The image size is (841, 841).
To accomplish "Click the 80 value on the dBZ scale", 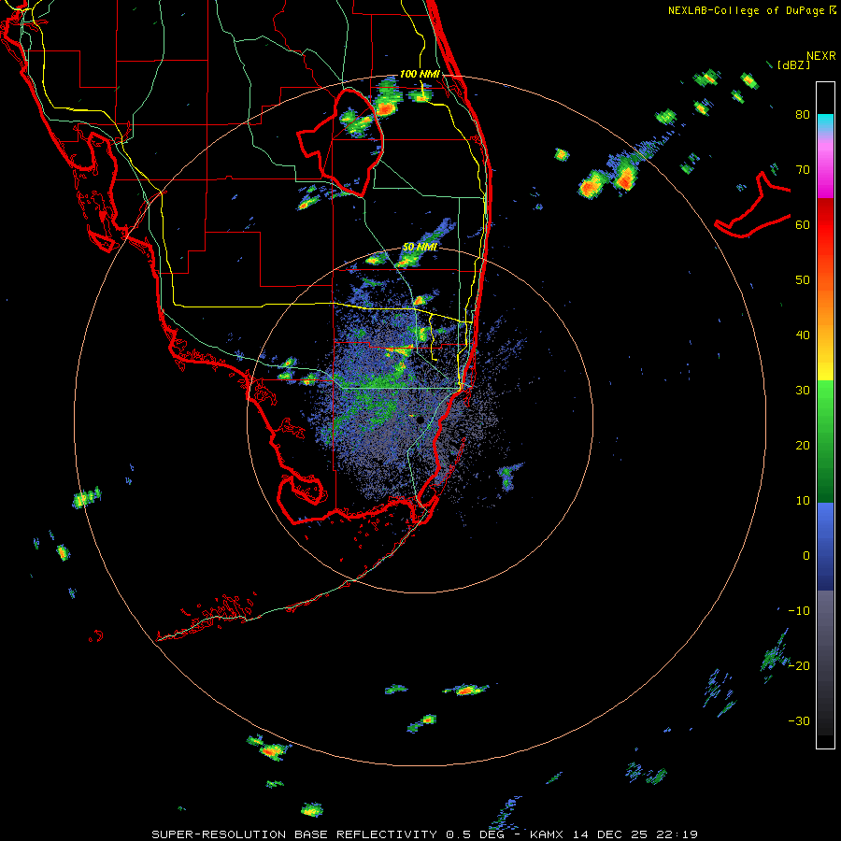I will coord(803,115).
